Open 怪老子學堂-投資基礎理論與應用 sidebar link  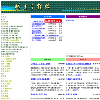12,26
